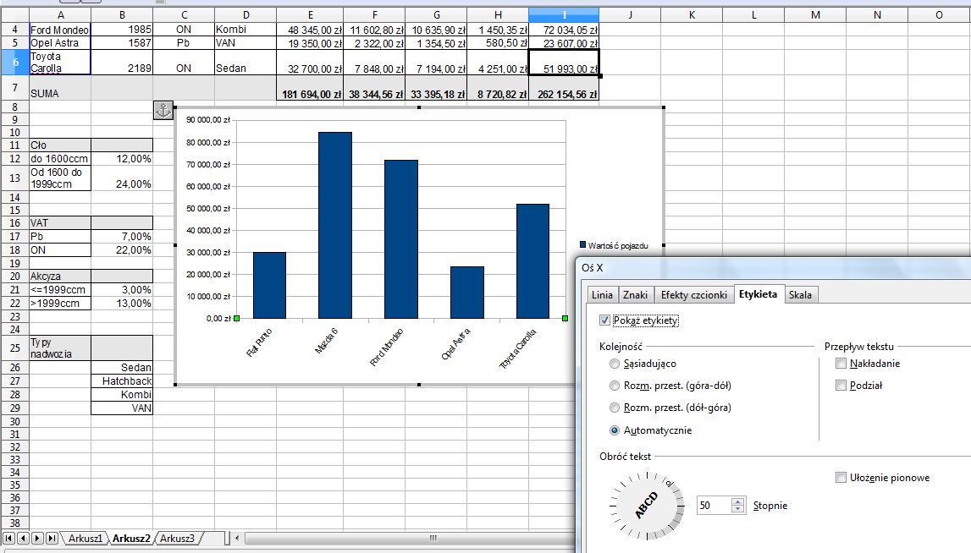Click cell 72 034,05 zł
This screenshot has width=971, height=553.
click(564, 30)
